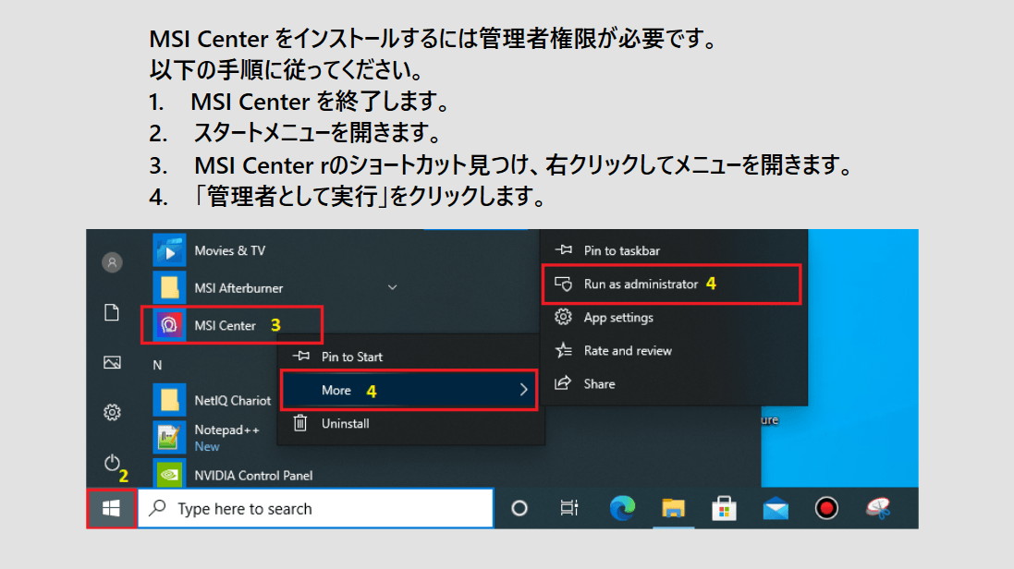Click Run as administrator

point(672,284)
